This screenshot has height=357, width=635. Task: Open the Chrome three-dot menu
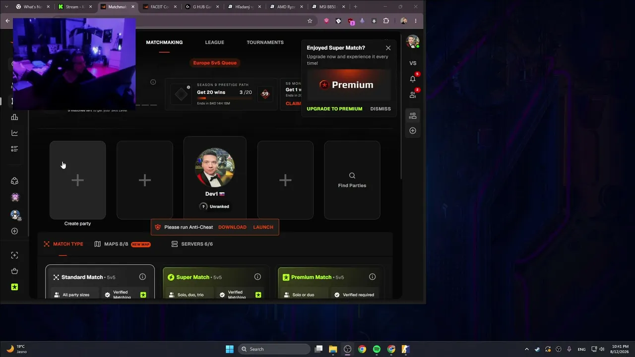[x=416, y=21]
